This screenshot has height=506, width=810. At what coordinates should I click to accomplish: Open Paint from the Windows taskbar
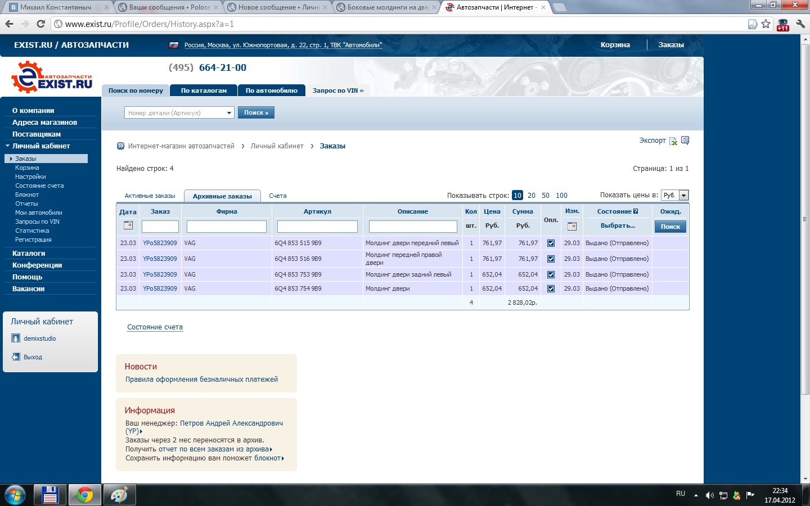click(x=119, y=495)
